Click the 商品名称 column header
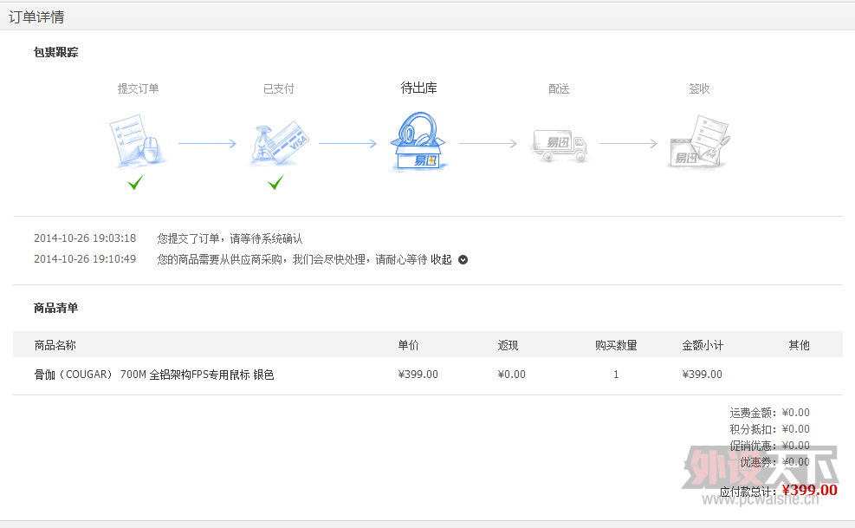Viewport: 855px width, 528px height. (55, 345)
